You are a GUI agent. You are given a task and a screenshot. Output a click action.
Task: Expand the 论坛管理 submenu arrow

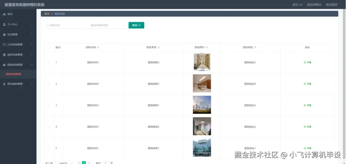pyautogui.click(x=32, y=34)
